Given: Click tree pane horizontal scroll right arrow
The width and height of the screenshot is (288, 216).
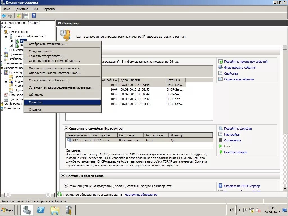Looking at the screenshot, I should pyautogui.click(x=53, y=195).
